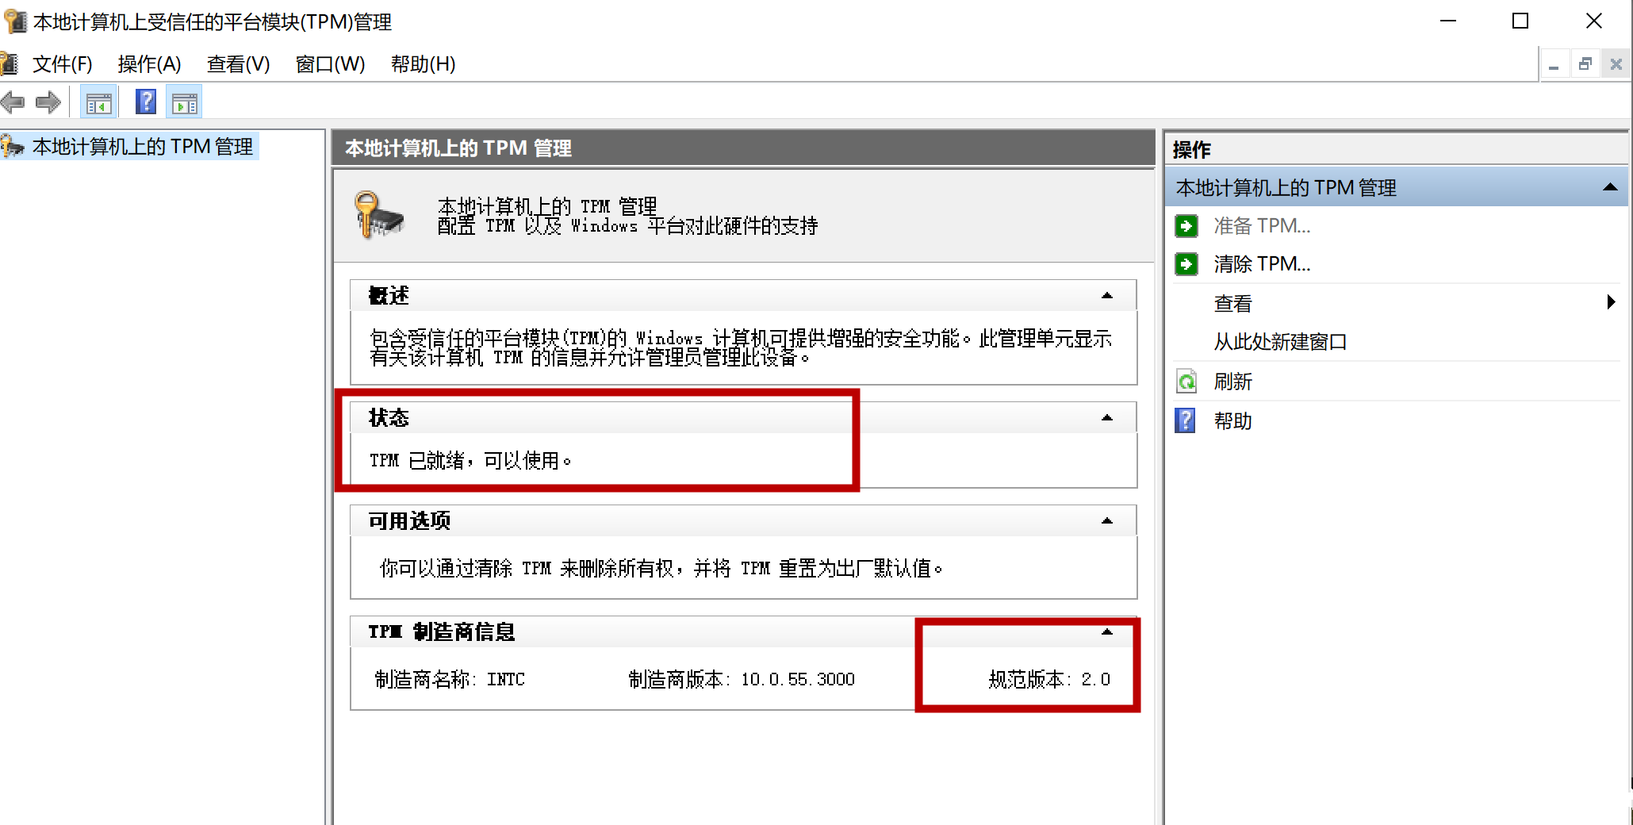1633x825 pixels.
Task: Click the forward navigation arrow
Action: 48,102
